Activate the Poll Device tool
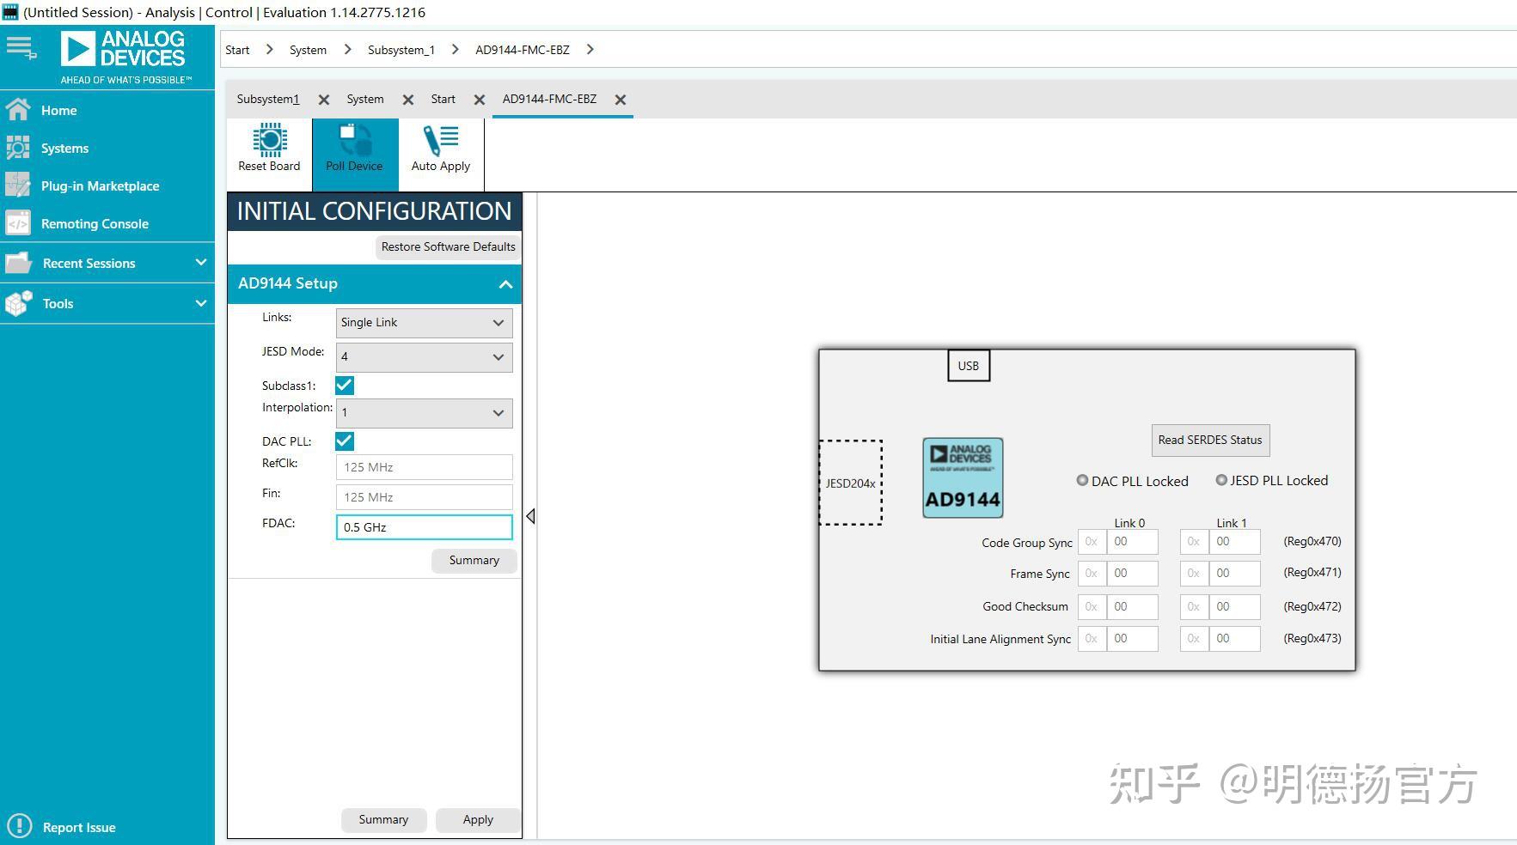Image resolution: width=1517 pixels, height=845 pixels. point(354,151)
